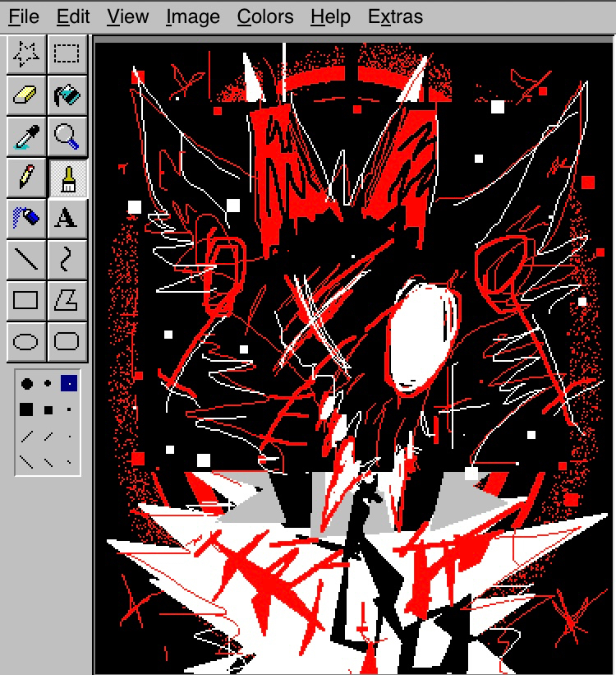The image size is (616, 675).
Task: Open the File menu
Action: pos(24,16)
